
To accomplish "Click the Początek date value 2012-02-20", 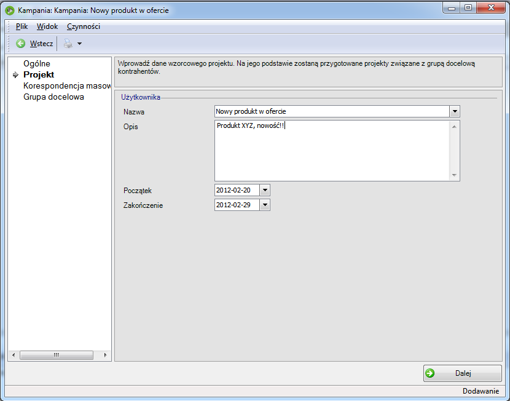I will pyautogui.click(x=233, y=190).
